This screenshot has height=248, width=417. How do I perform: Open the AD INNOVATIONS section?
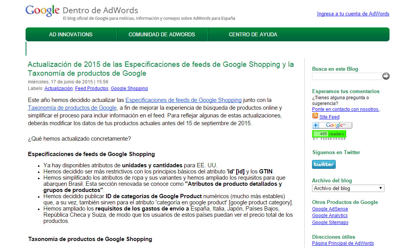[70, 34]
